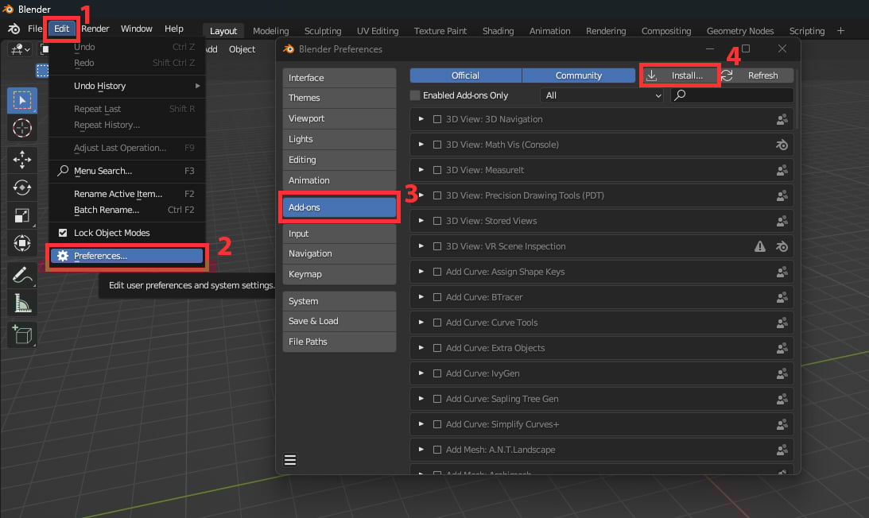Enable the Stored Views add-on
This screenshot has width=869, height=518.
coord(437,221)
